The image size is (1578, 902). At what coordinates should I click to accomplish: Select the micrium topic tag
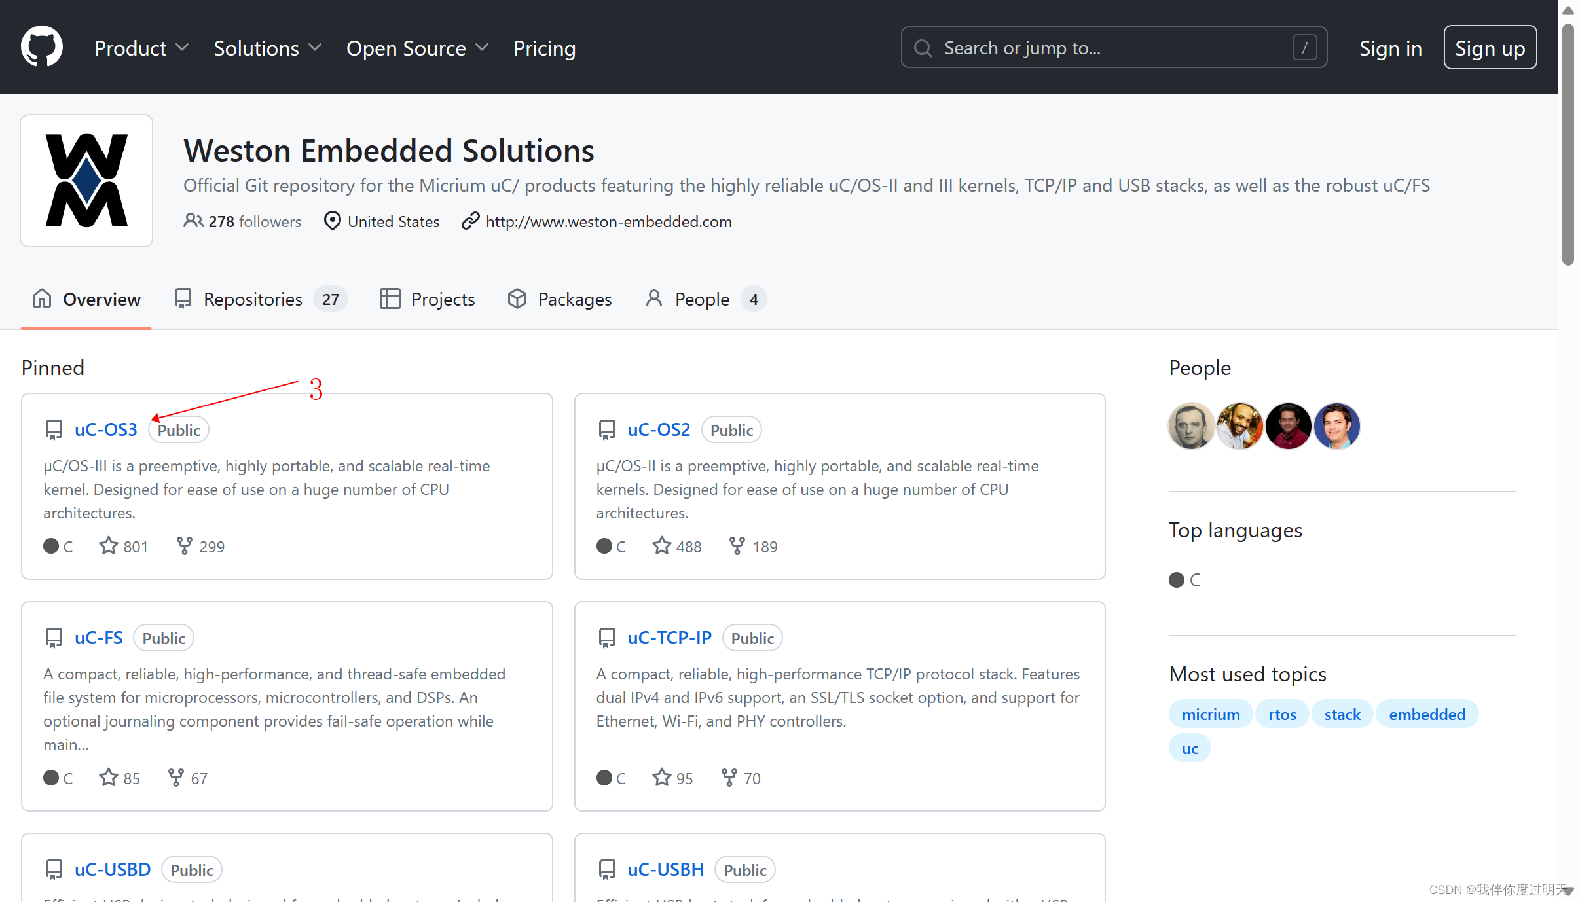1210,714
